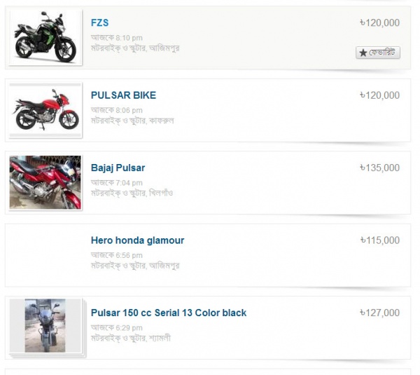Click the ৳127,000 price

379,313
